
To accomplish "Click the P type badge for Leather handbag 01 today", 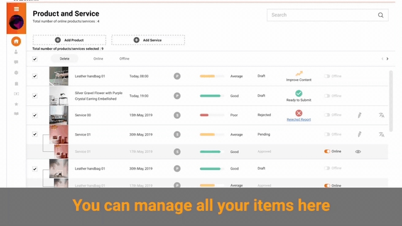I will (x=177, y=76).
